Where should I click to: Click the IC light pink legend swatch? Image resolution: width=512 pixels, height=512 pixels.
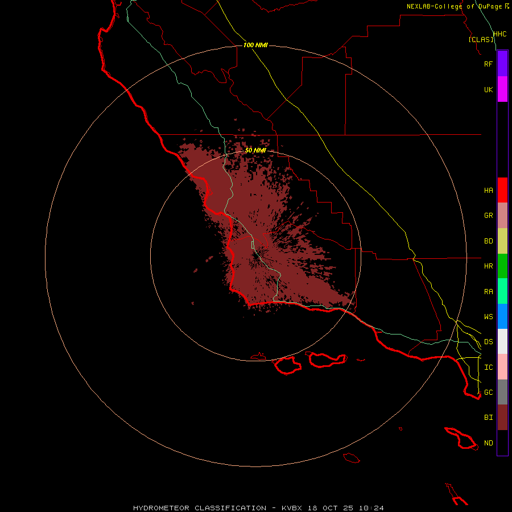pyautogui.click(x=502, y=367)
